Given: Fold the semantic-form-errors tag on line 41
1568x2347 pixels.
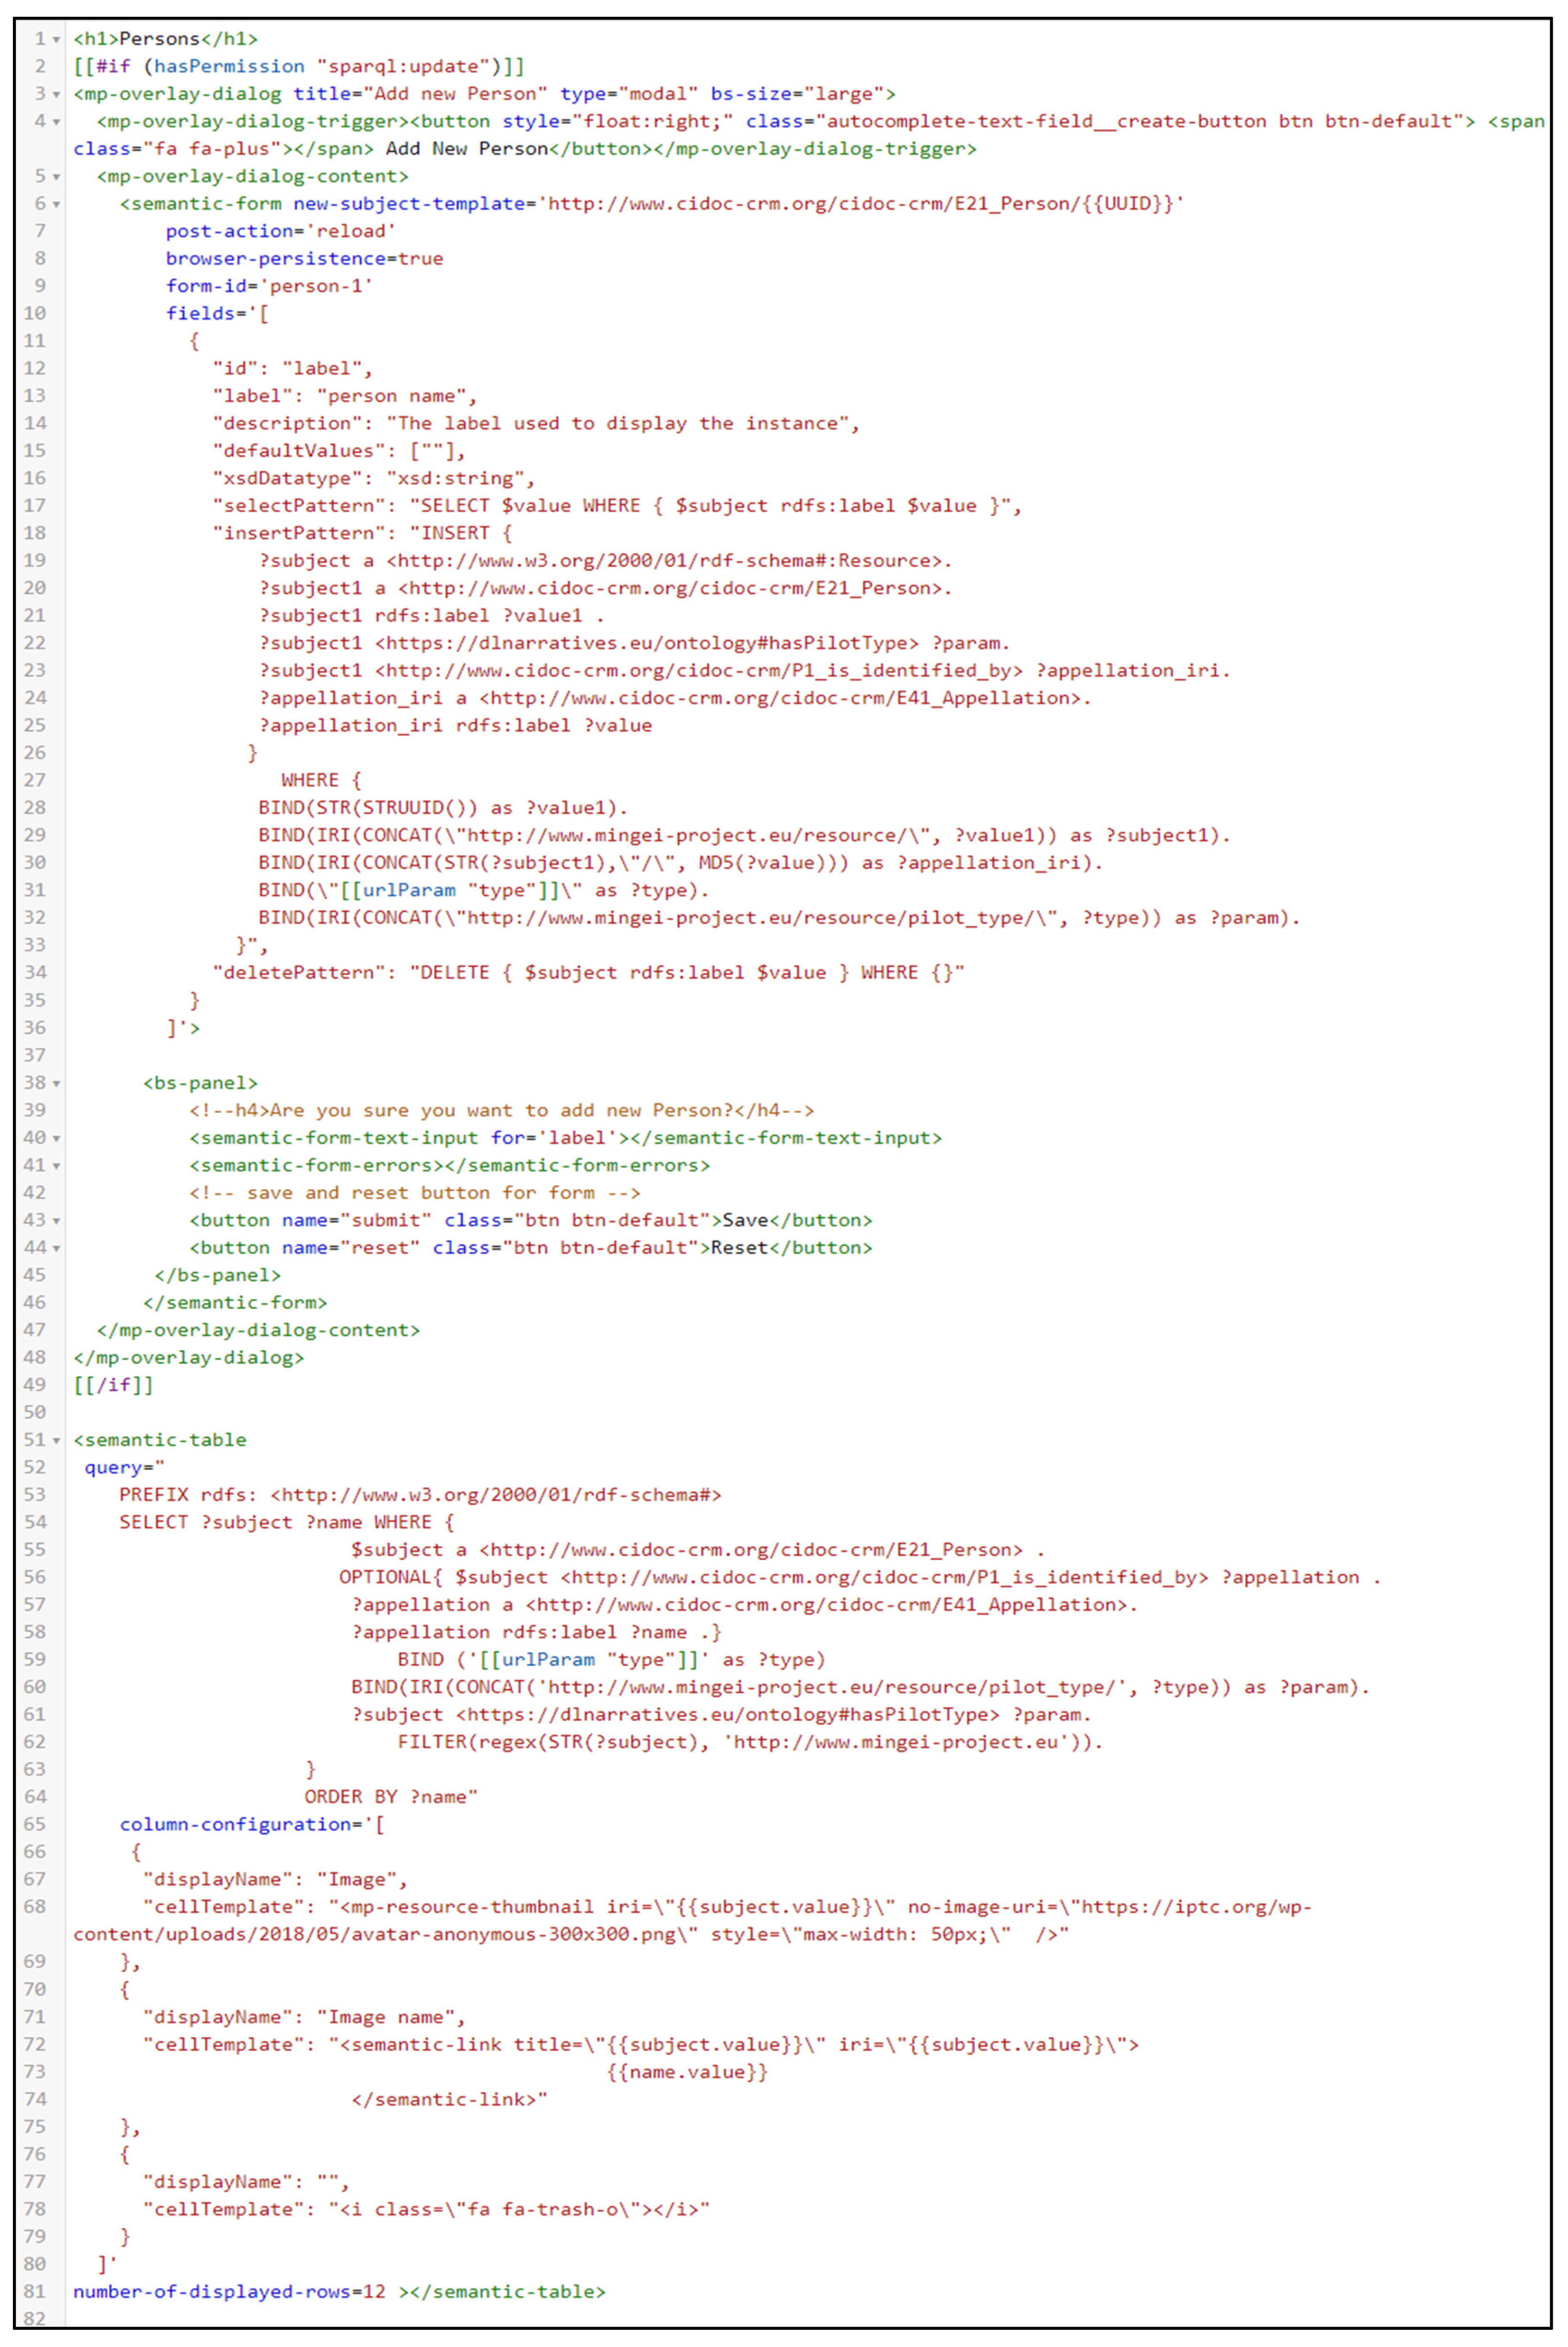Looking at the screenshot, I should 56,1166.
